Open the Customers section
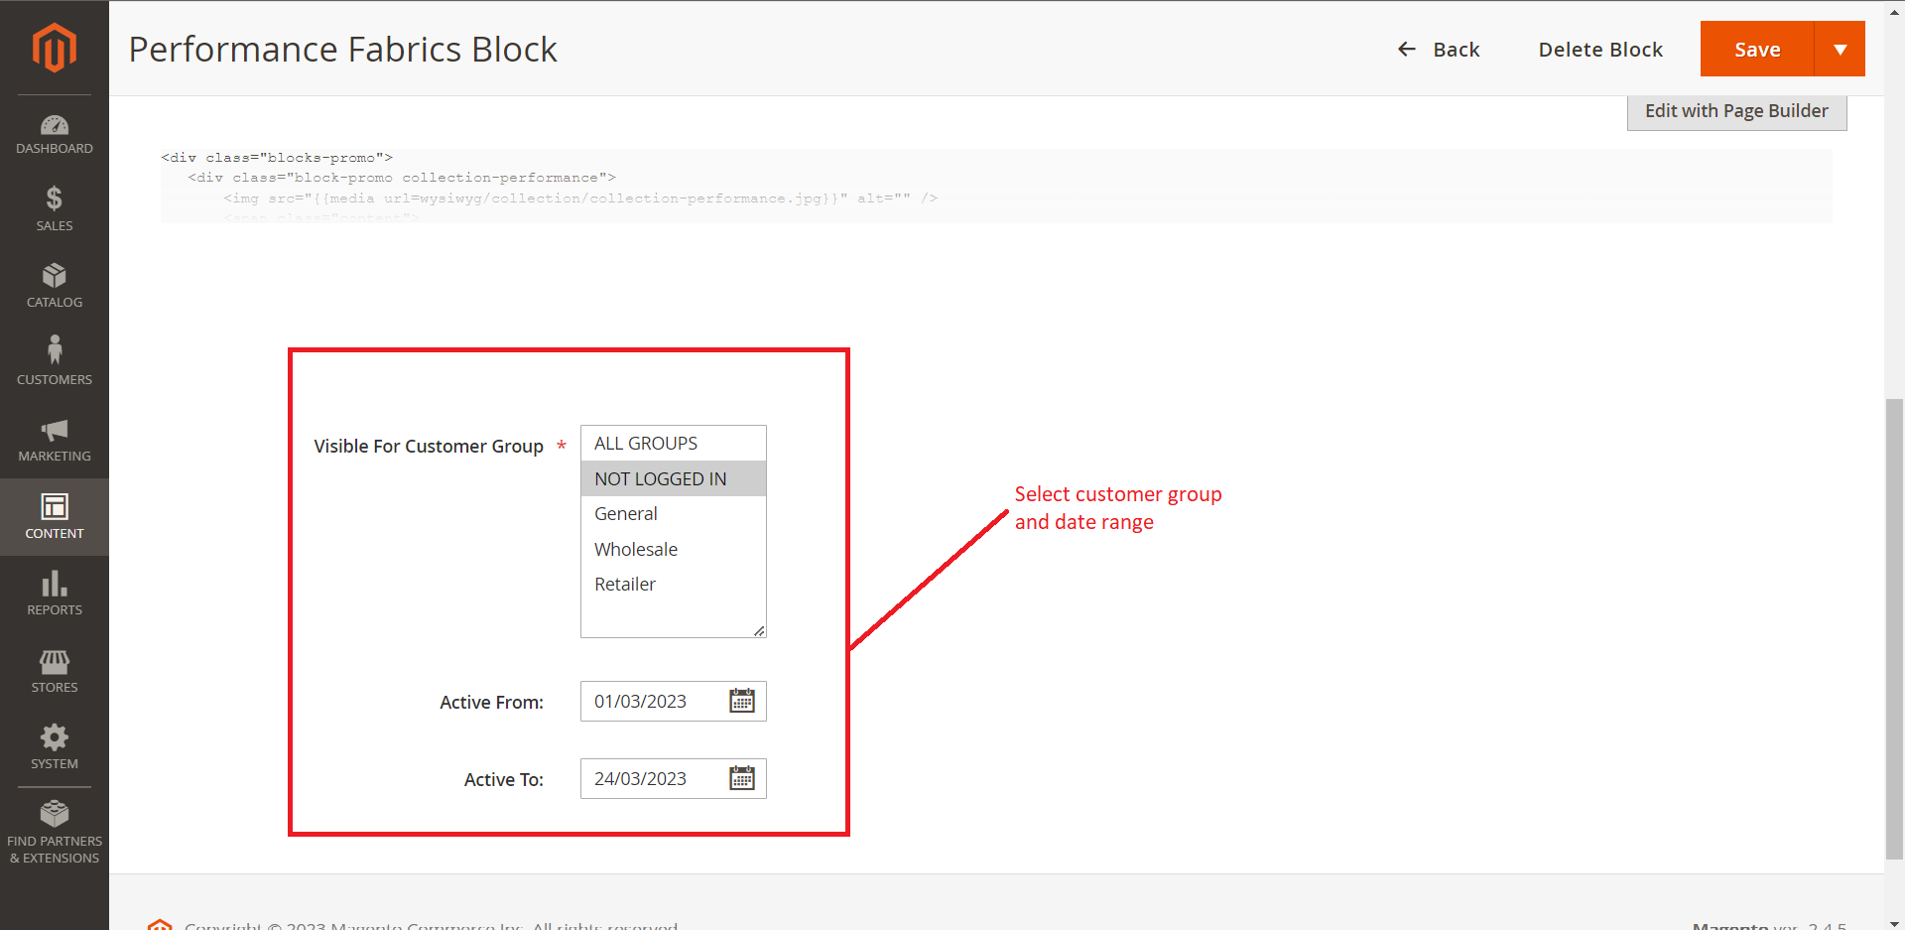 tap(55, 359)
